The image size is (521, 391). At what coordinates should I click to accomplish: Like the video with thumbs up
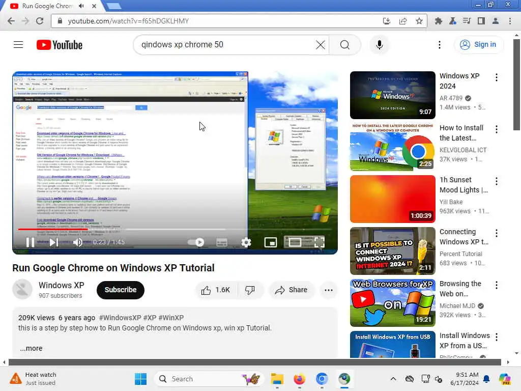pos(216,290)
